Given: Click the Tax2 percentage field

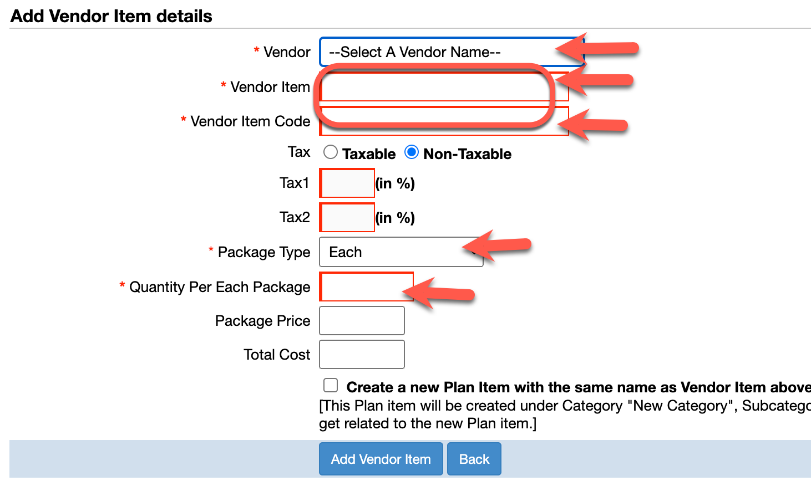Looking at the screenshot, I should (347, 218).
